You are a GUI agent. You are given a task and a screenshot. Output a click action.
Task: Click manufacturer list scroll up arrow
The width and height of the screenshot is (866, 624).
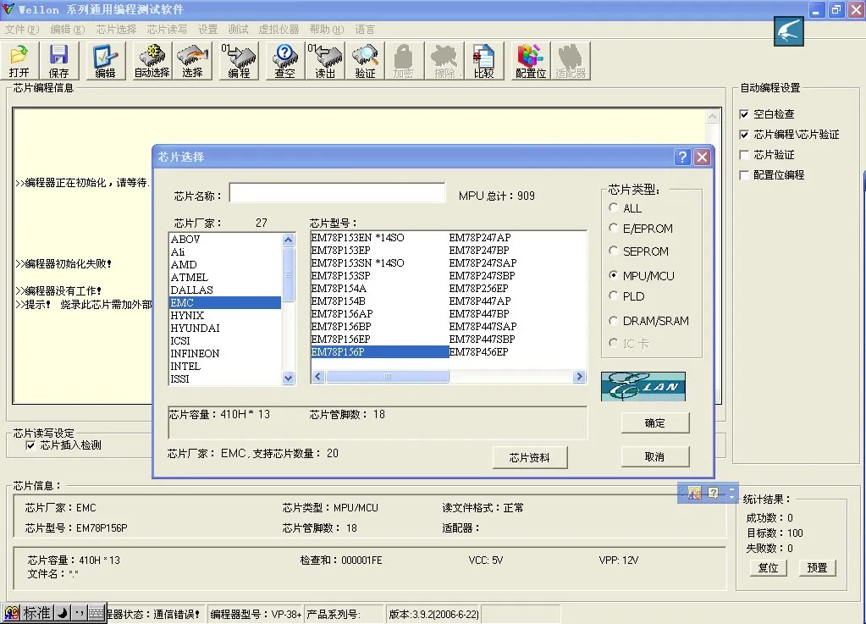(x=289, y=240)
